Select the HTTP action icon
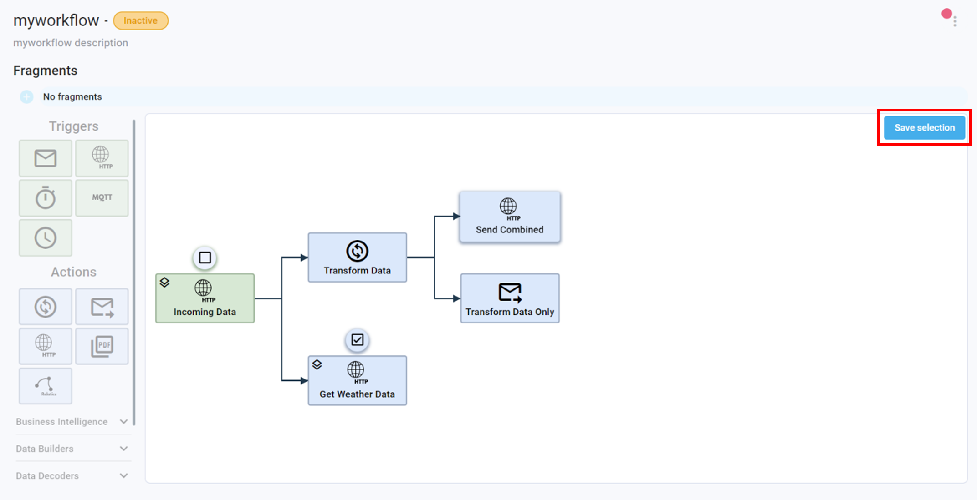This screenshot has height=500, width=977. click(x=45, y=346)
